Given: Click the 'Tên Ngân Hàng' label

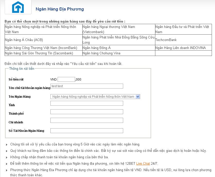Looking at the screenshot, I should [20, 96].
